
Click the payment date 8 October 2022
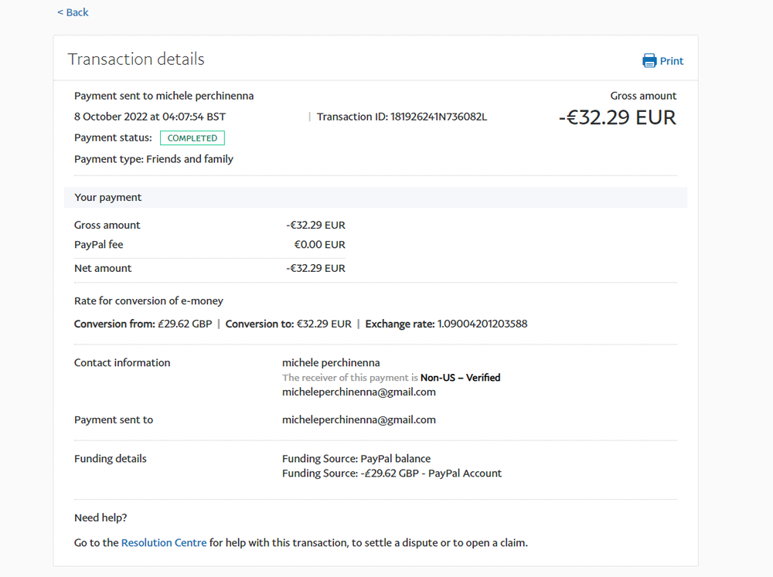pos(149,117)
